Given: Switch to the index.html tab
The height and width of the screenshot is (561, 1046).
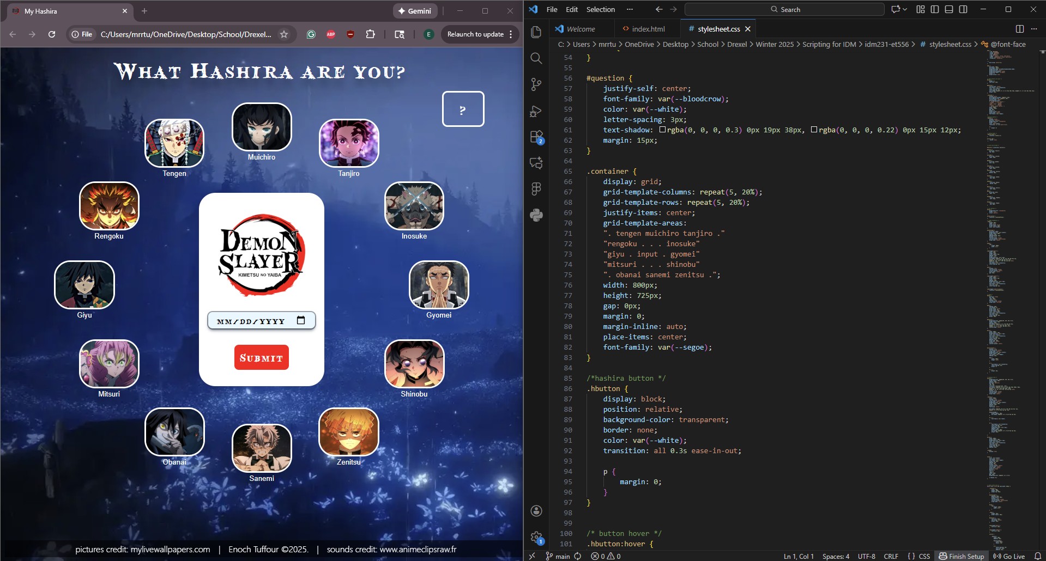Looking at the screenshot, I should (648, 29).
